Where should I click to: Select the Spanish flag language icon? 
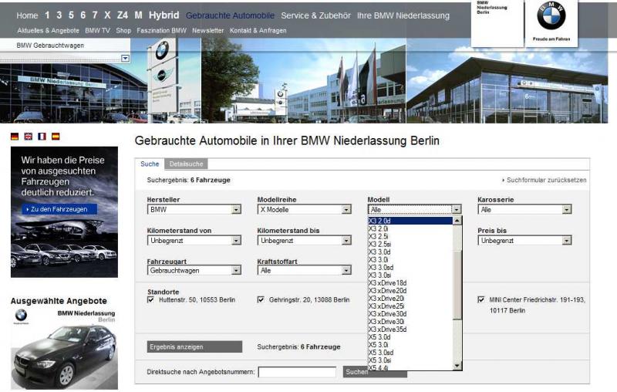point(55,137)
